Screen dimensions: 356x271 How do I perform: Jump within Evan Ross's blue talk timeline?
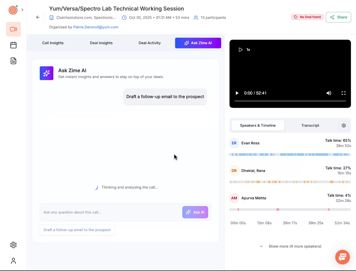[x=290, y=155]
